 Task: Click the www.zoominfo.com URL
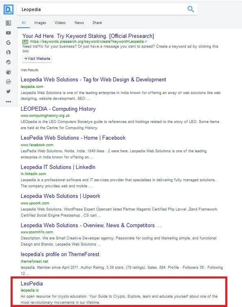pos(37,232)
